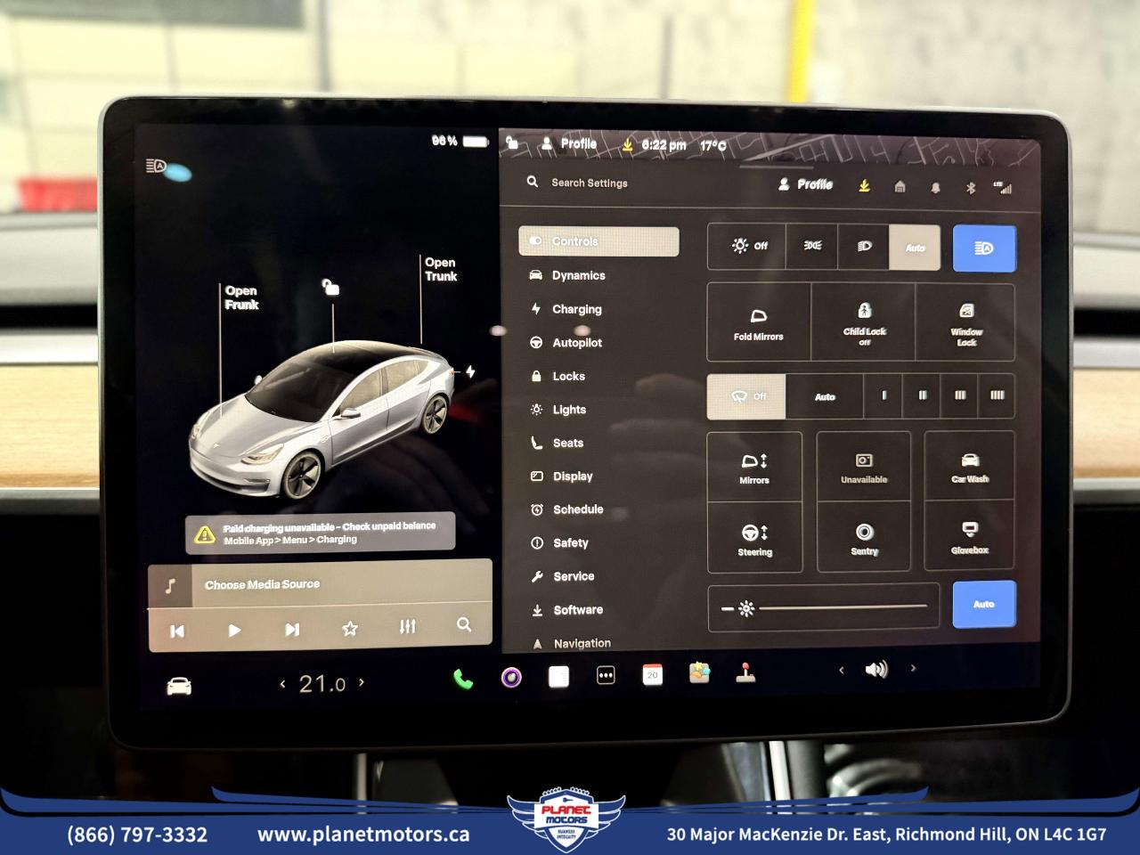Tap the Bluetooth icon in the status bar
Screen dimensions: 1140x855
[968, 187]
